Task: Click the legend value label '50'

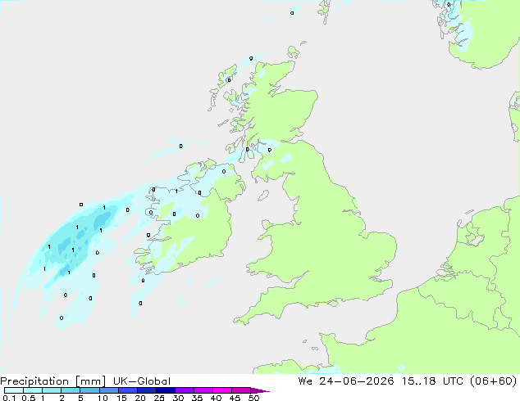Action: (253, 398)
